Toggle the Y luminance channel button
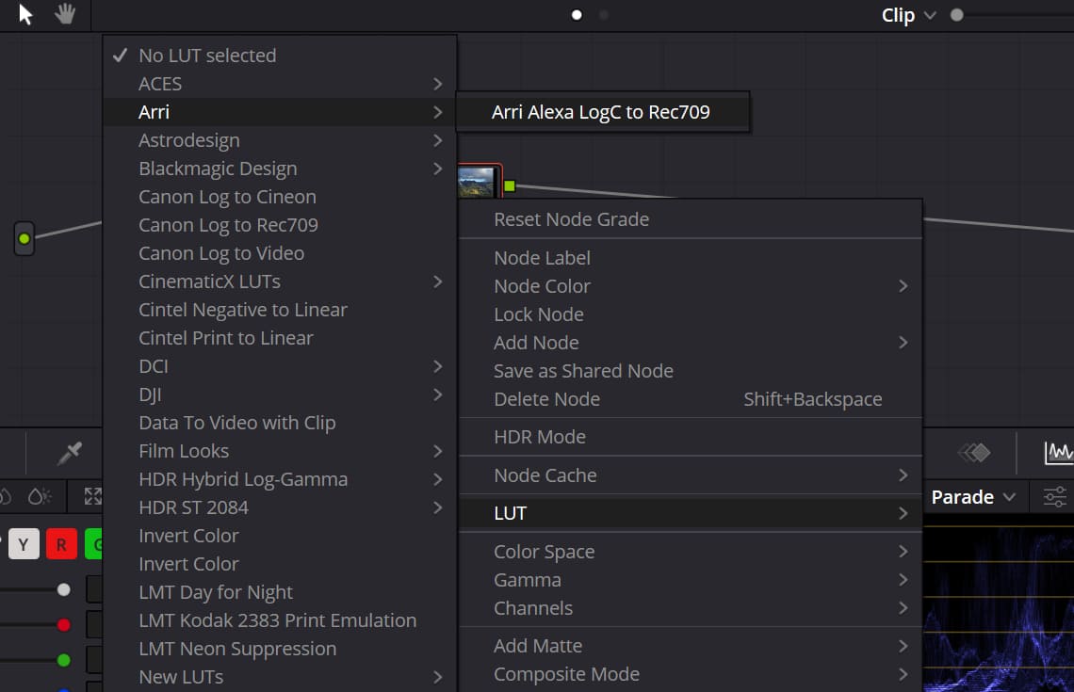1074x692 pixels. pos(23,543)
